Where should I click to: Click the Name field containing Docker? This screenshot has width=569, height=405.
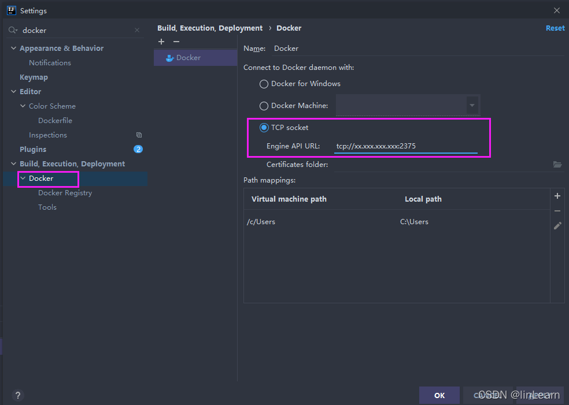(417, 48)
